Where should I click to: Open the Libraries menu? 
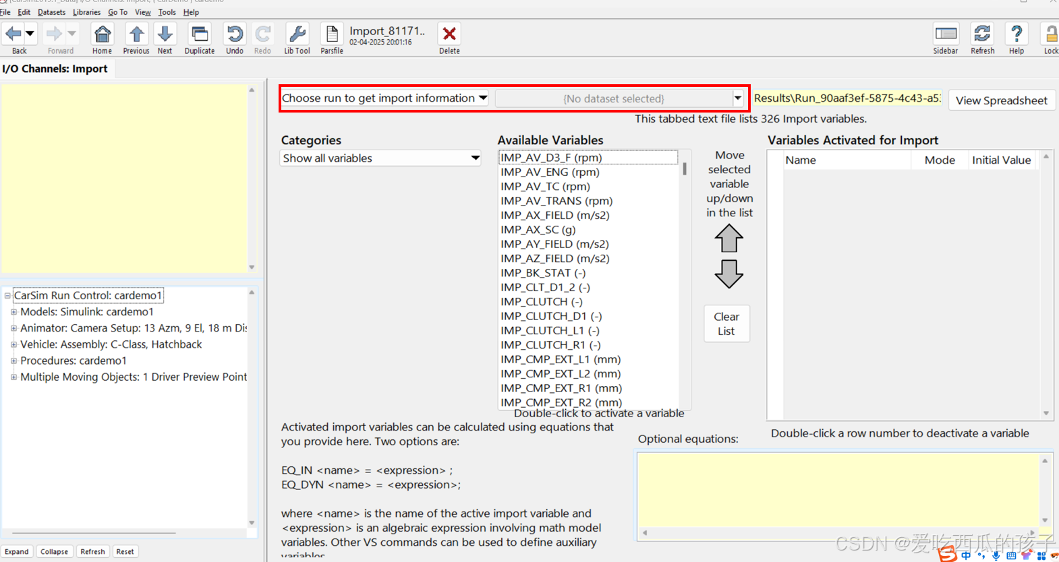pyautogui.click(x=86, y=12)
